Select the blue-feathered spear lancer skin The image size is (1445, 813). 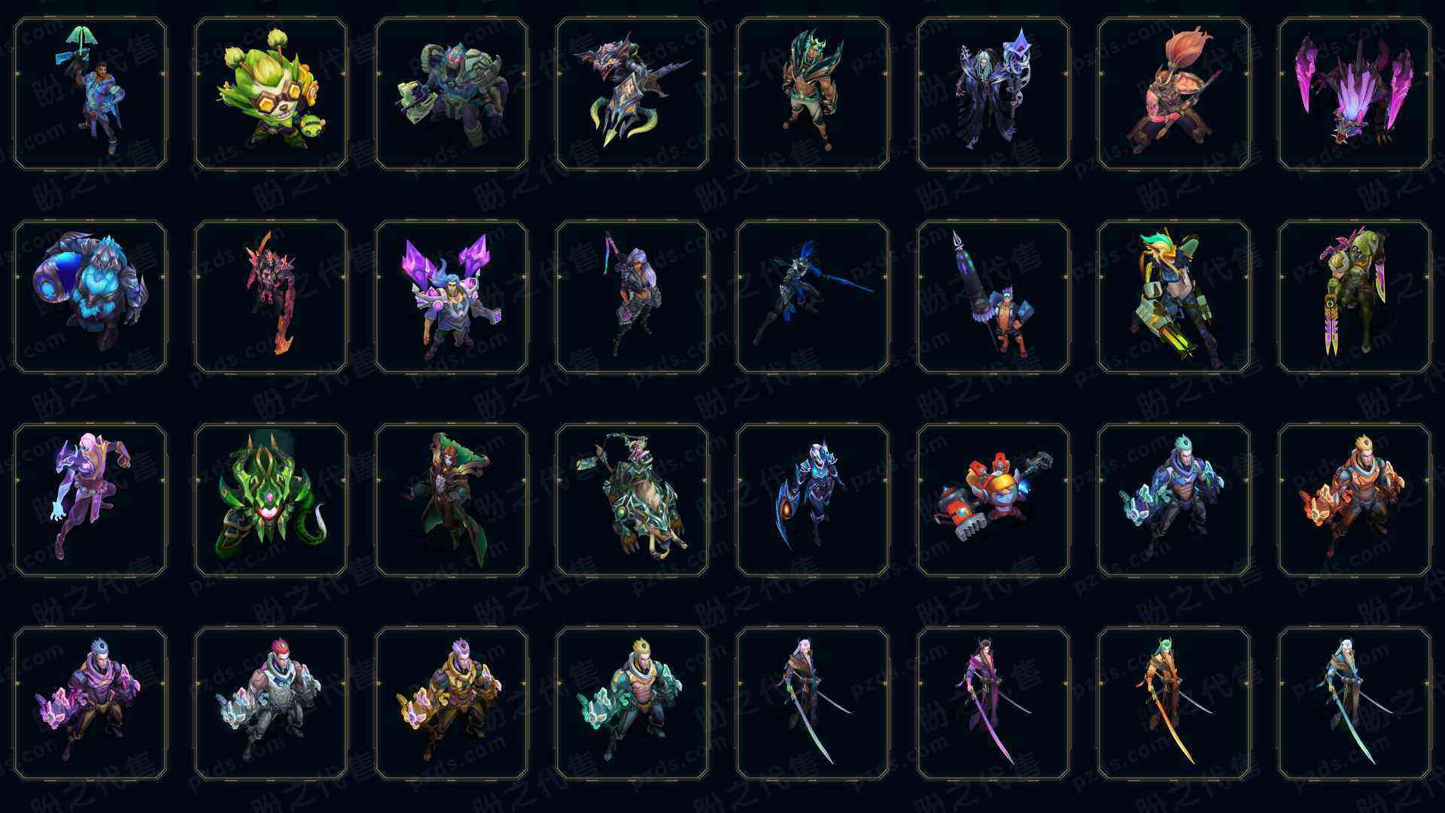click(x=813, y=297)
